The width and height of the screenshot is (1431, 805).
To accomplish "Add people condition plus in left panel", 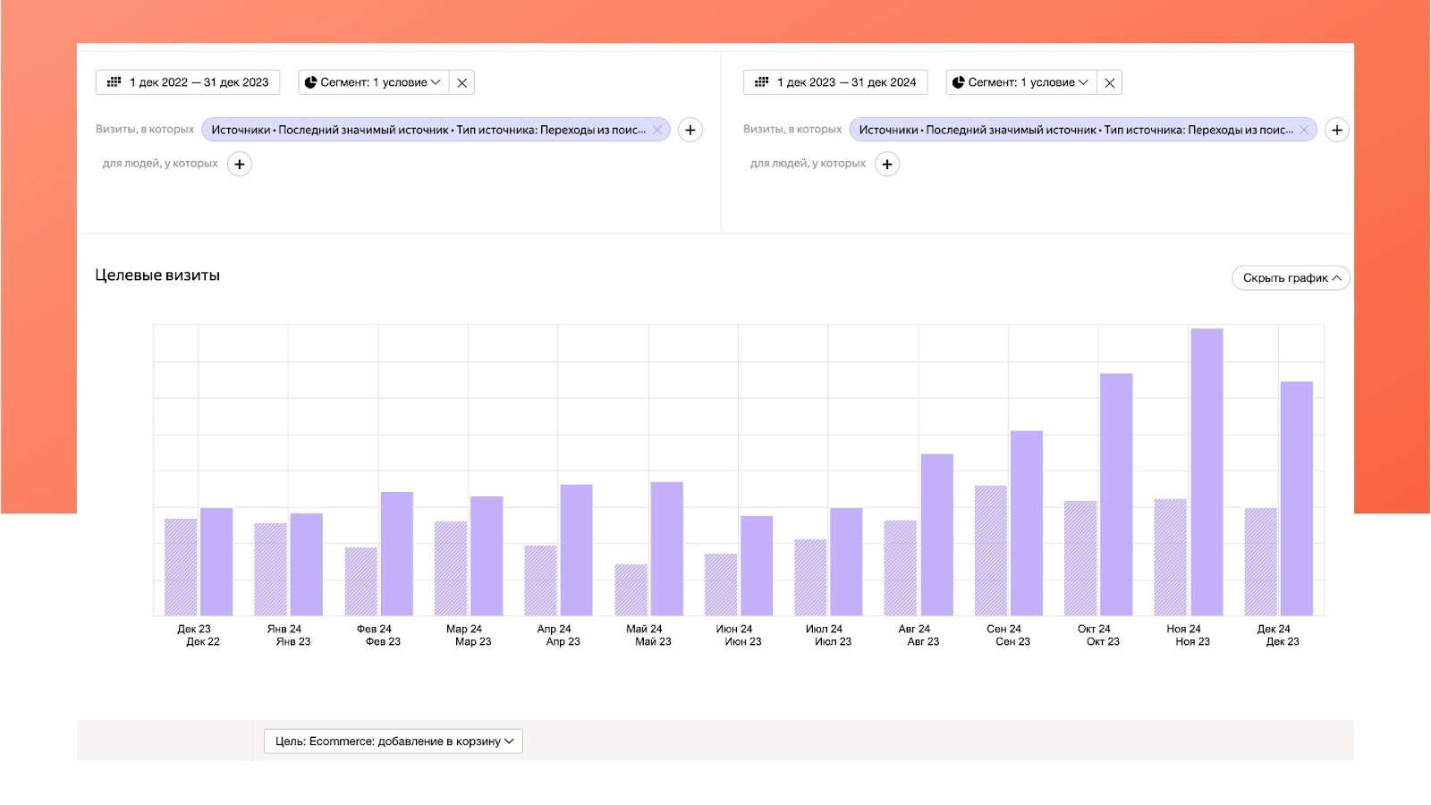I will click(240, 165).
